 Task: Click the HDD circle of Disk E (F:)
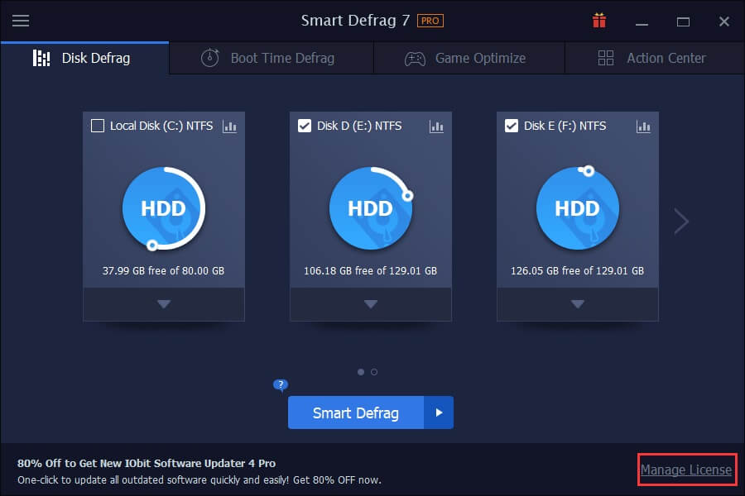577,208
